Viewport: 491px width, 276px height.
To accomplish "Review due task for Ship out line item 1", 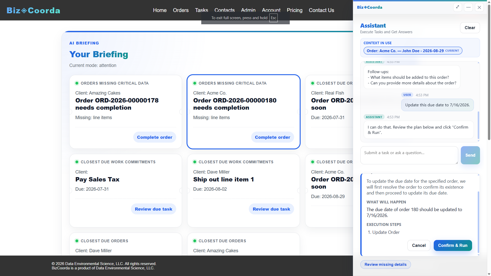I will [x=271, y=209].
